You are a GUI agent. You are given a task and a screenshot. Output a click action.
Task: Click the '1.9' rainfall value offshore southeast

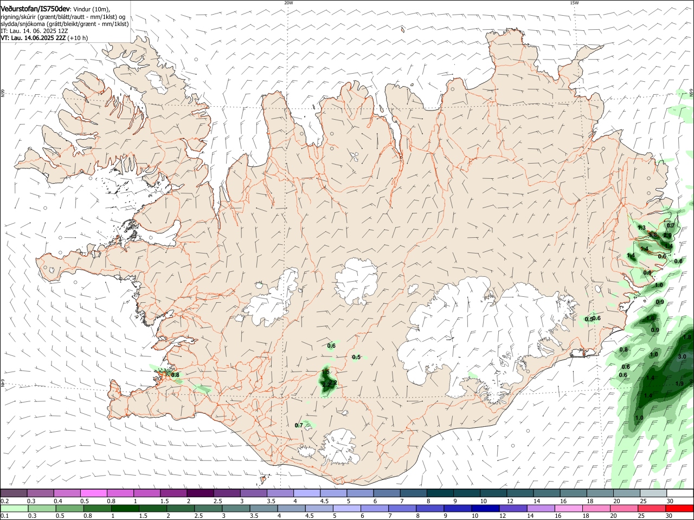[679, 383]
